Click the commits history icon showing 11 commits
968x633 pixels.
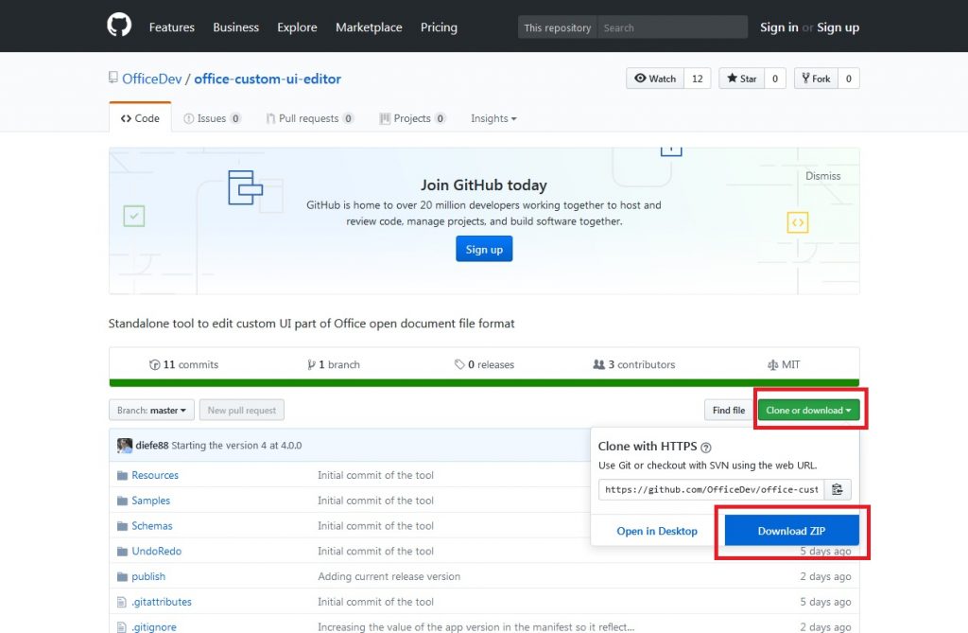[154, 364]
